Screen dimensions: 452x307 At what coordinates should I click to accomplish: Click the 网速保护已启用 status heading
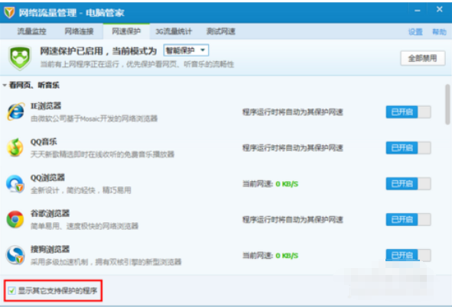[x=99, y=51]
